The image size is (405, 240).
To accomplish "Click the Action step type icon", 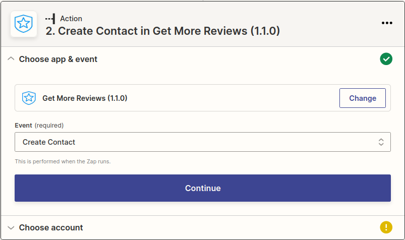I will (x=50, y=19).
